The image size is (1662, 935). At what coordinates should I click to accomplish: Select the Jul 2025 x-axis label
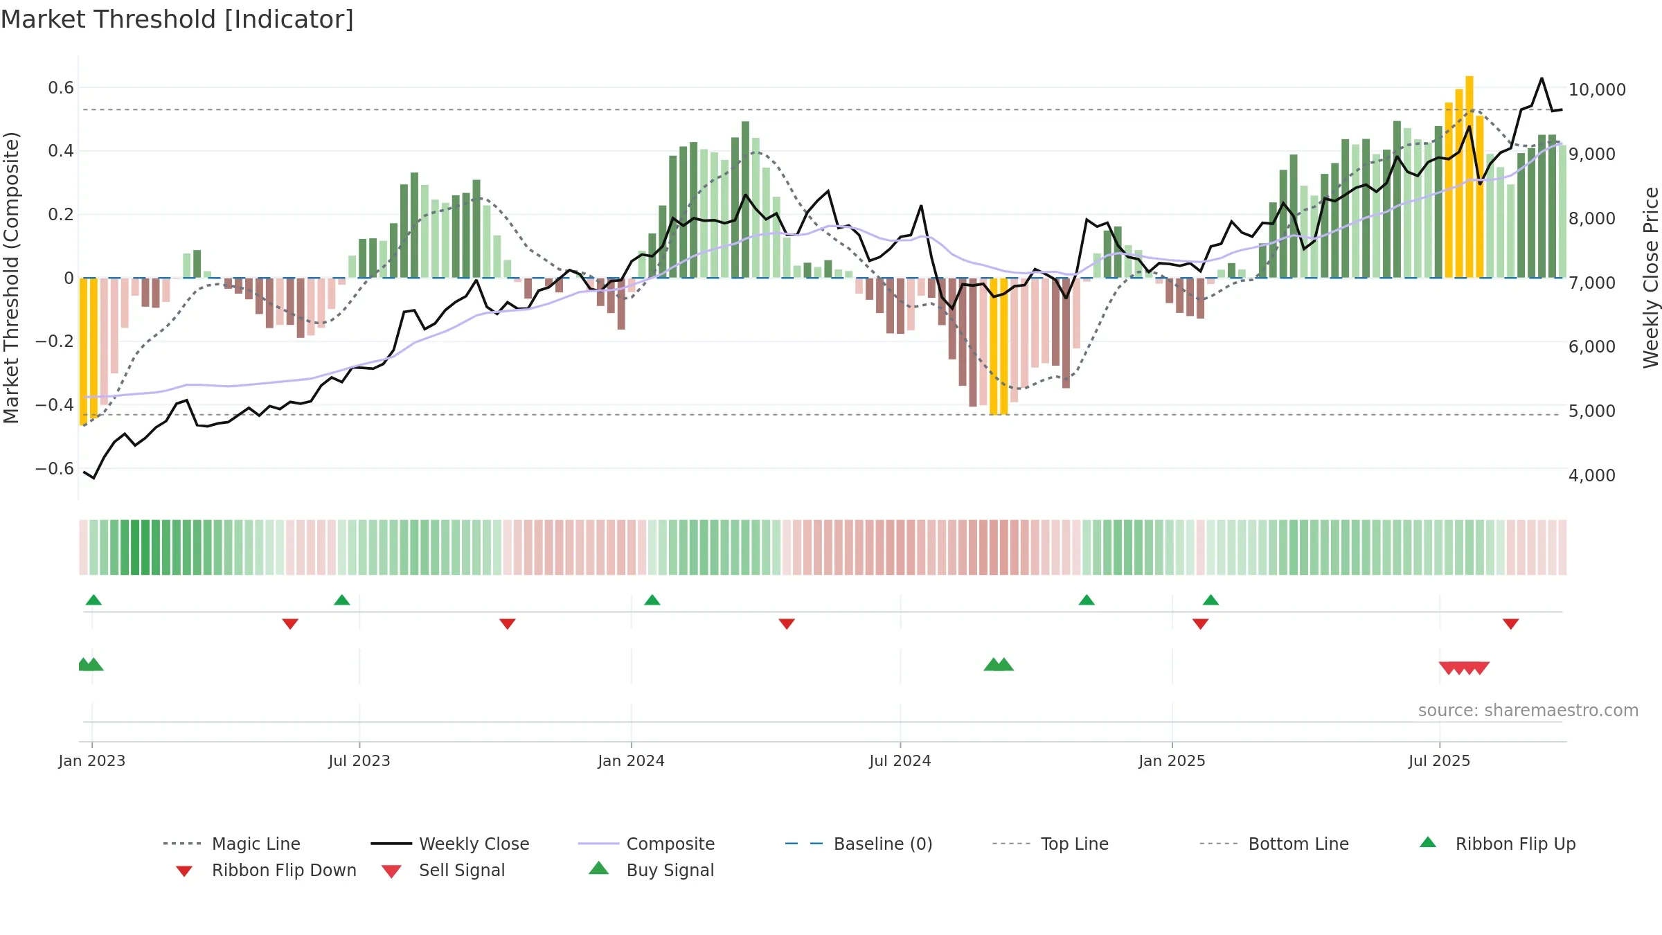pos(1440,760)
